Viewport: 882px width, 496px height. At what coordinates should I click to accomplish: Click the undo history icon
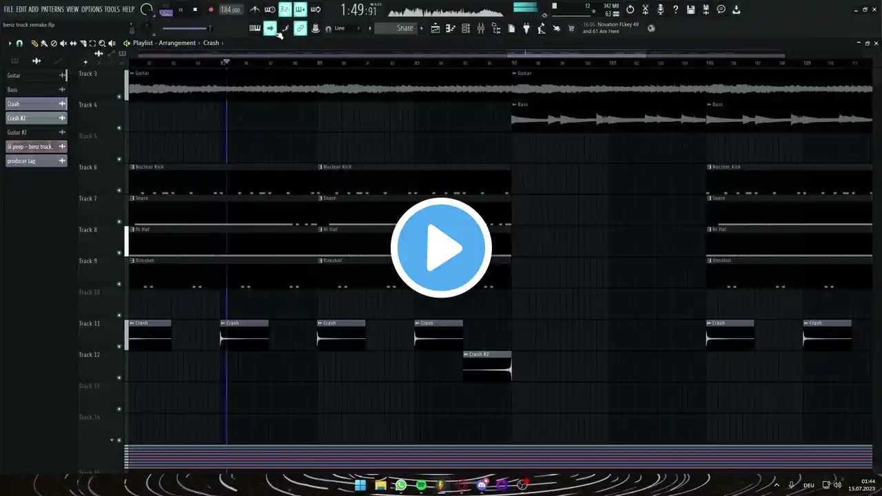click(x=630, y=10)
